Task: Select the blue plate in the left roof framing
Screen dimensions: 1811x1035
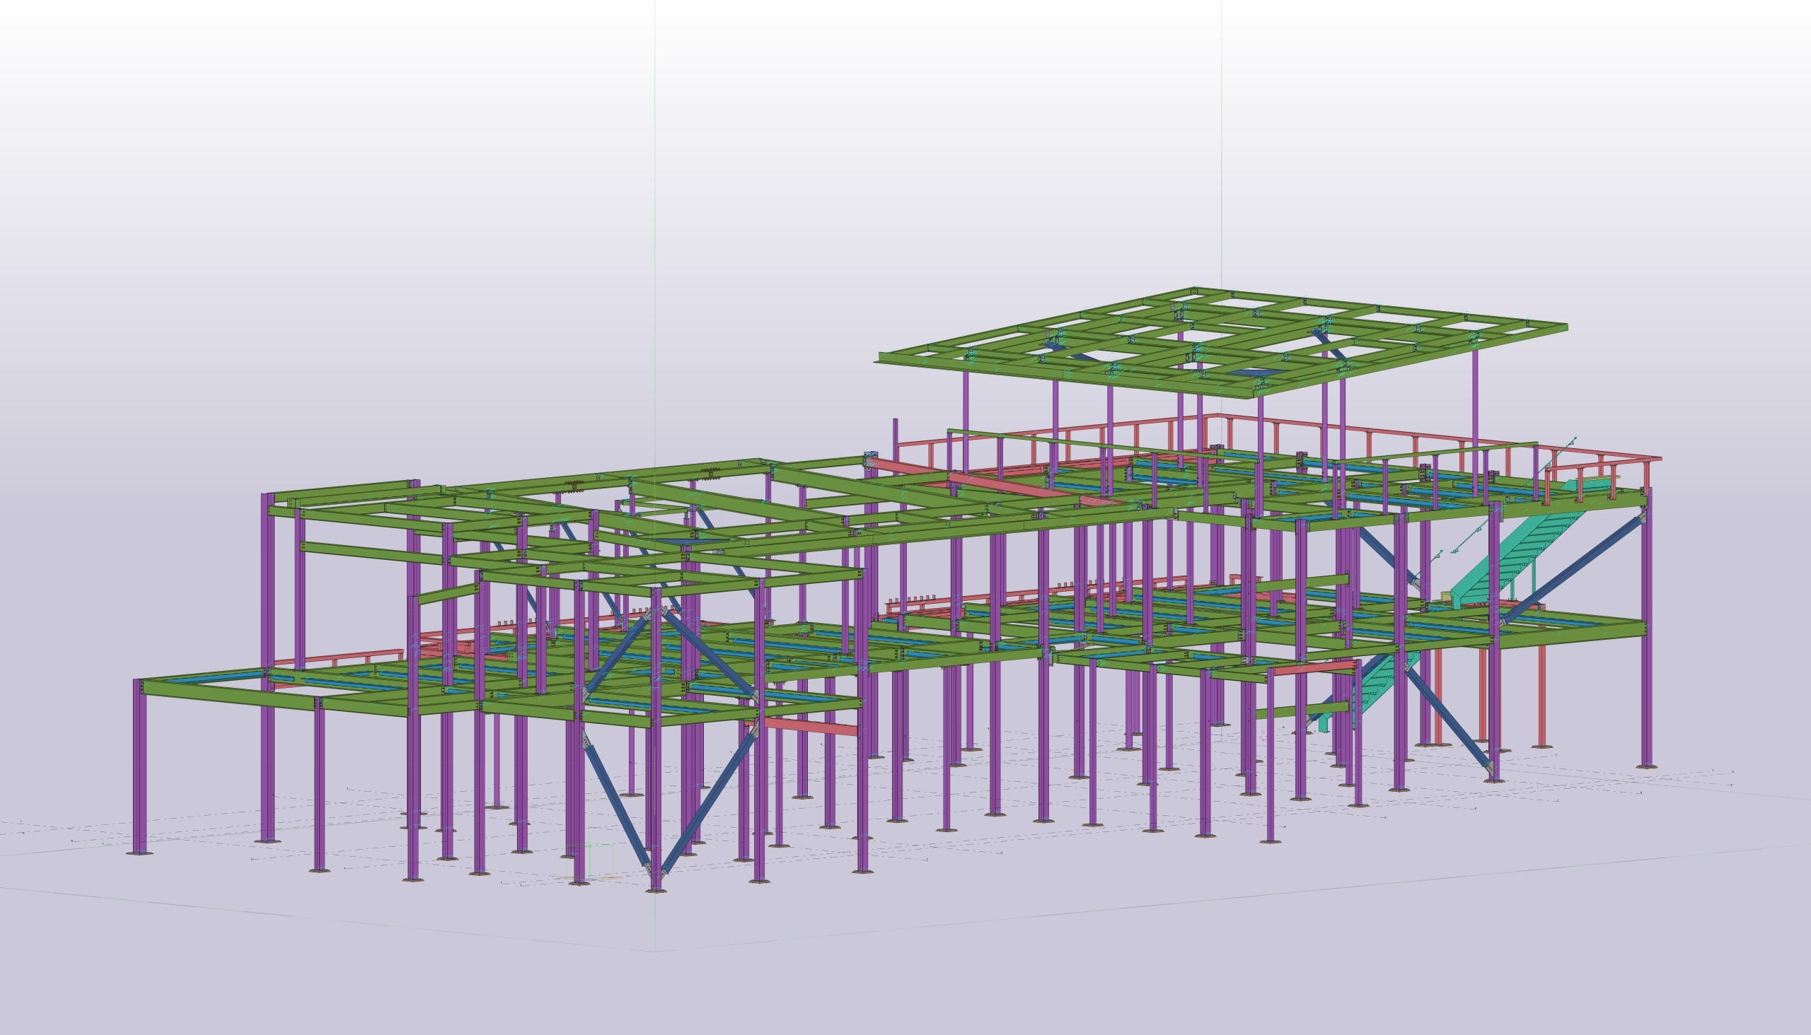Action: (x=681, y=542)
